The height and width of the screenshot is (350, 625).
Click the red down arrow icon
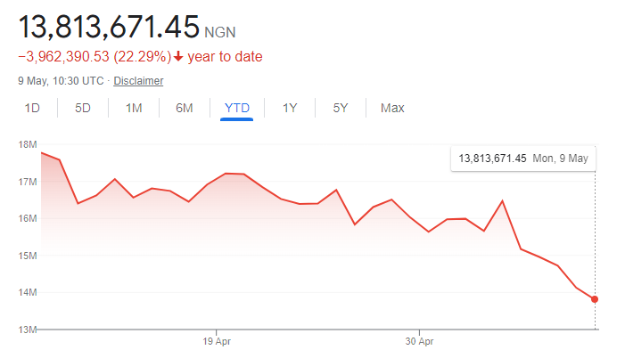point(178,56)
